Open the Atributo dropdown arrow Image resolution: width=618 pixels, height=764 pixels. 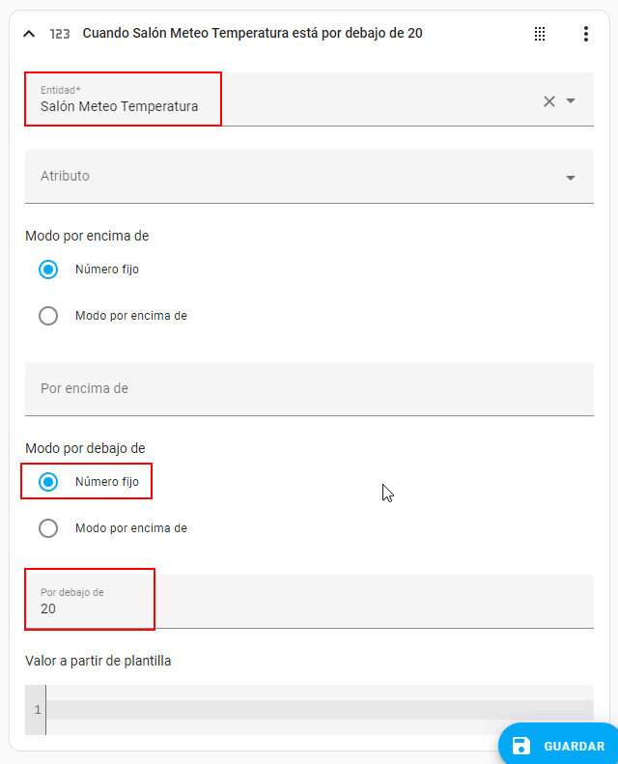(x=571, y=178)
